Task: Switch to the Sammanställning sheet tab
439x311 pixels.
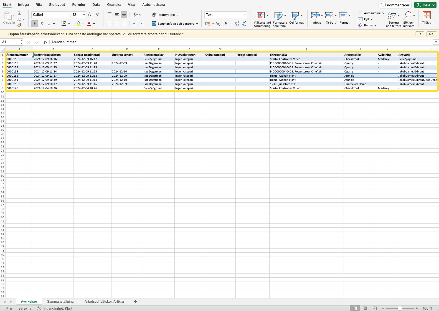Action: [60, 302]
